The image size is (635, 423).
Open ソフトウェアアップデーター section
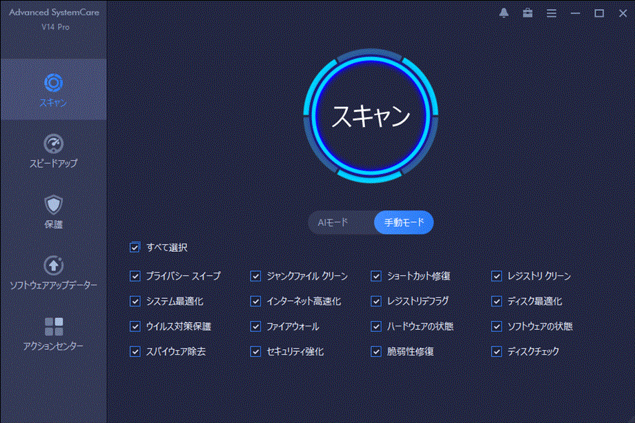point(53,273)
